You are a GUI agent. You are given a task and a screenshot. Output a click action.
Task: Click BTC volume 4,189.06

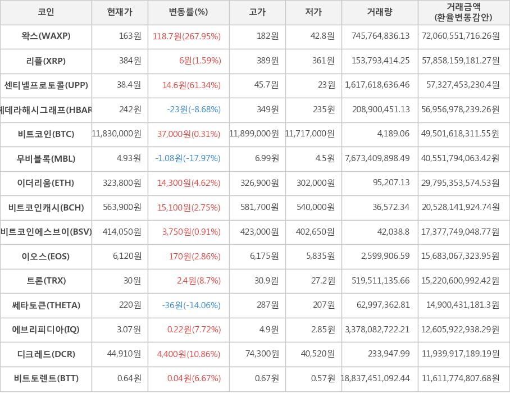pos(393,134)
